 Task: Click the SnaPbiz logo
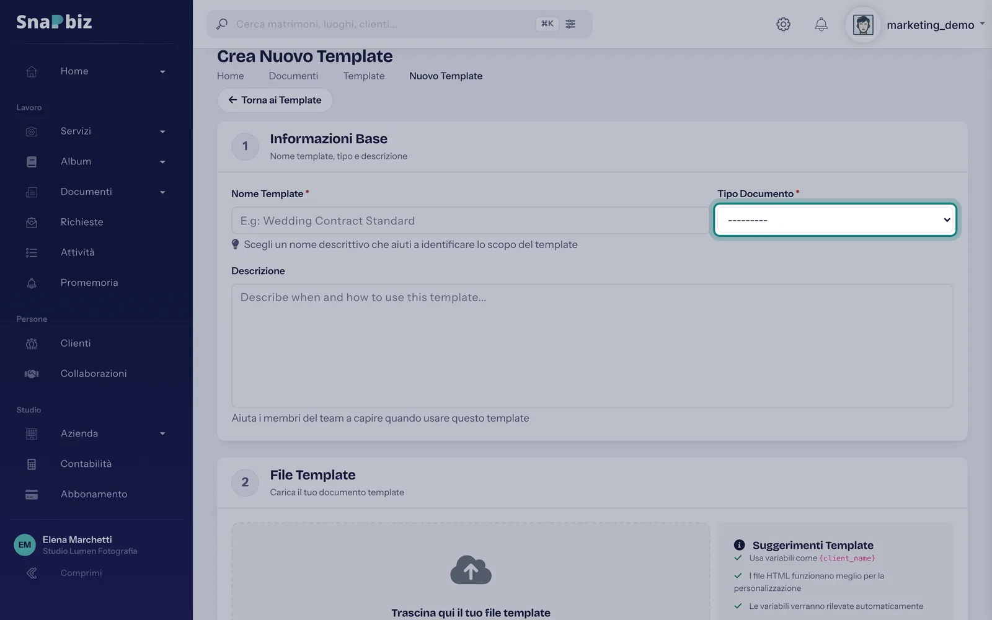[x=54, y=22]
